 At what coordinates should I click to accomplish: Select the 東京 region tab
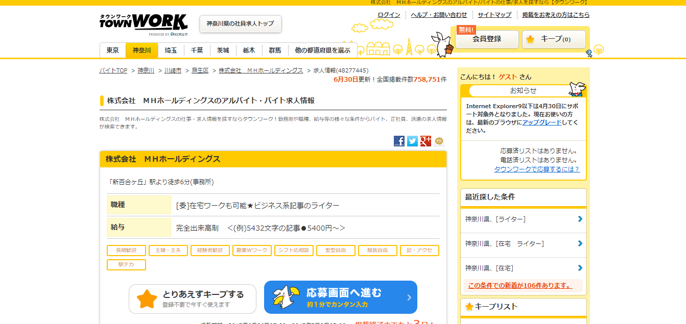(x=113, y=50)
